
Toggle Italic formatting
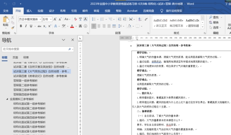coord(26,26)
